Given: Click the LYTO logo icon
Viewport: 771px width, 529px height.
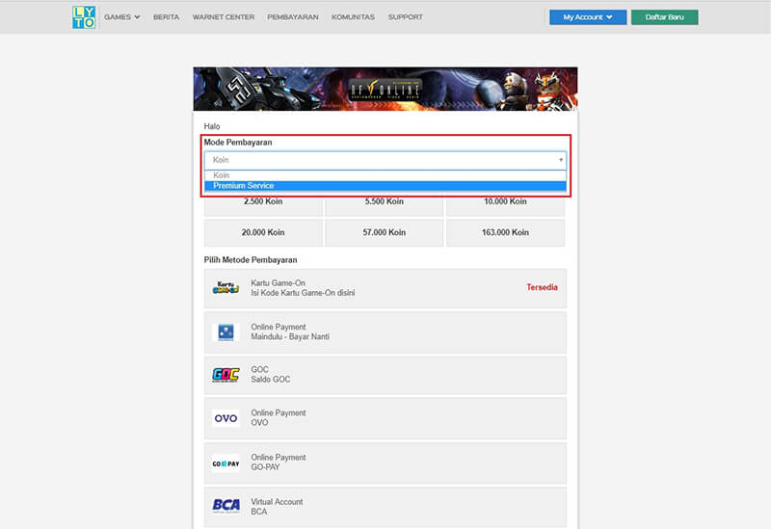Looking at the screenshot, I should click(x=84, y=17).
